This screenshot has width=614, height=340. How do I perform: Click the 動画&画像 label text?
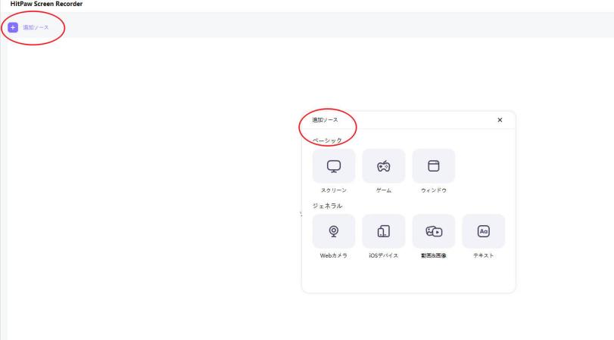(x=434, y=255)
